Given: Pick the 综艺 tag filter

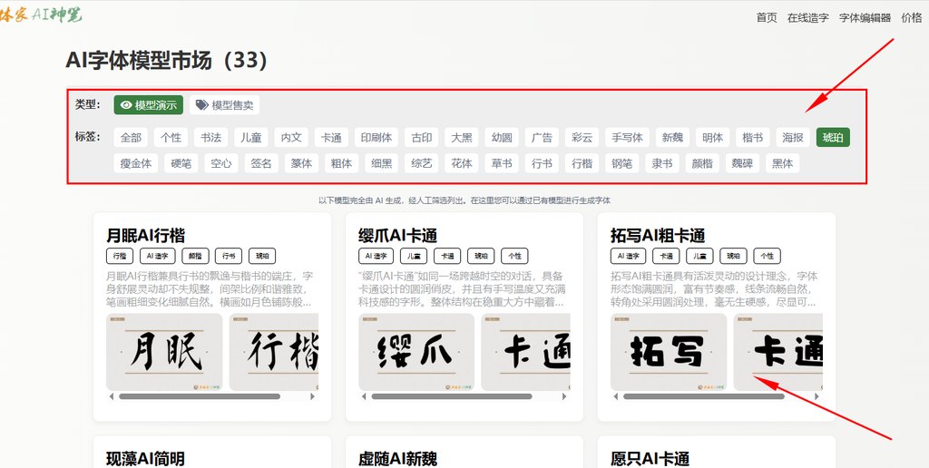Looking at the screenshot, I should coord(422,163).
